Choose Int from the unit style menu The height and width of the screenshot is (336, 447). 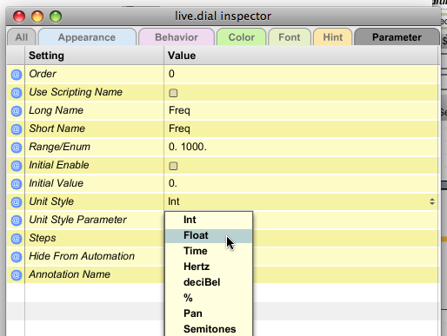point(209,220)
